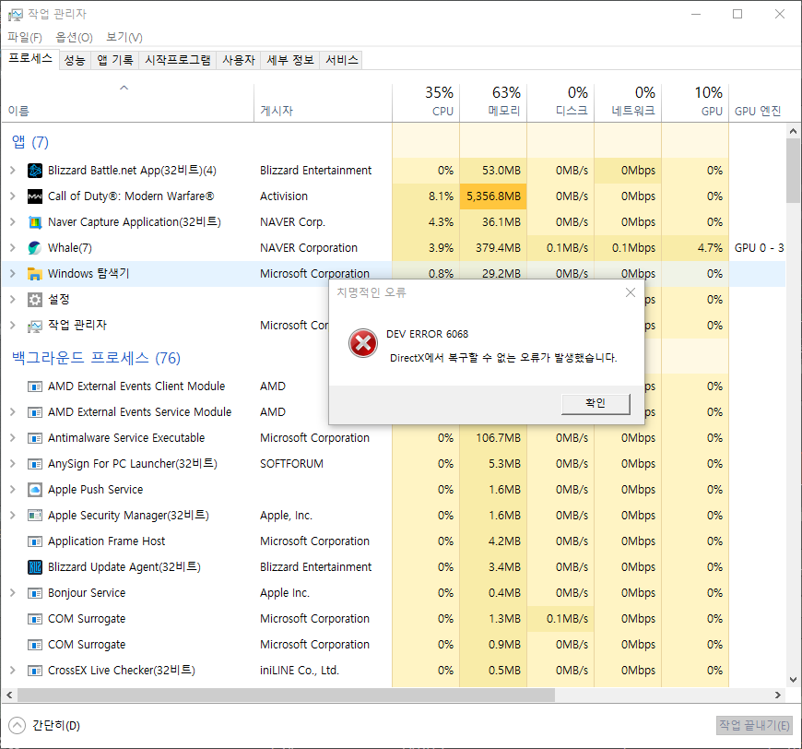Switch to the 서비스 tab
This screenshot has width=802, height=749.
(x=342, y=60)
